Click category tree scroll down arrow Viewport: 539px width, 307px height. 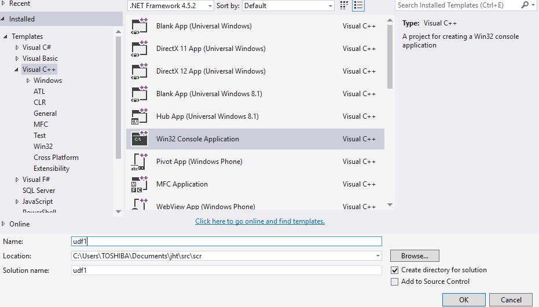tap(118, 211)
